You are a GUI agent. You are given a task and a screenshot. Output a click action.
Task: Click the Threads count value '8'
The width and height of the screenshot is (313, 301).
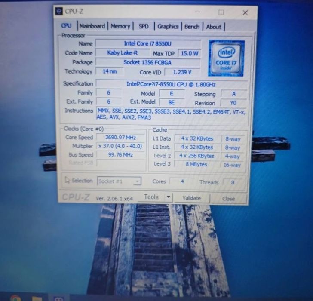(x=233, y=182)
